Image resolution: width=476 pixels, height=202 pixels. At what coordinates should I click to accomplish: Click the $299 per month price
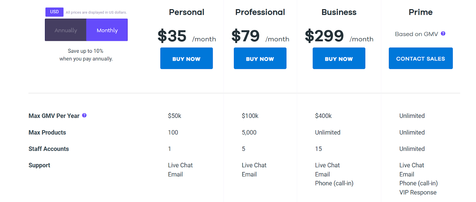tap(339, 36)
